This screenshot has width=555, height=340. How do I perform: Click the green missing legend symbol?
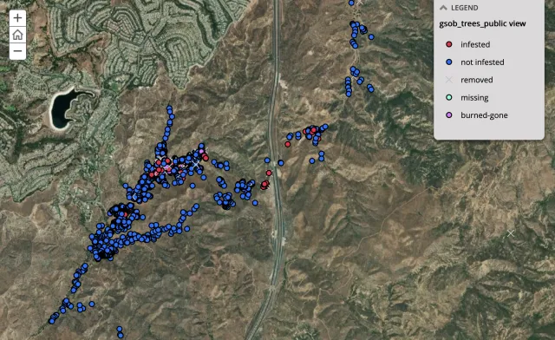pyautogui.click(x=449, y=97)
